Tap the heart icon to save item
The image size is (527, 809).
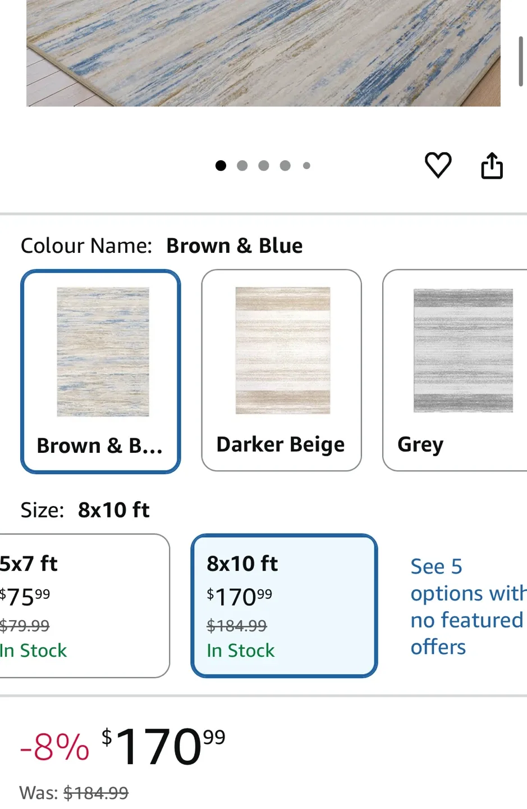coord(438,165)
